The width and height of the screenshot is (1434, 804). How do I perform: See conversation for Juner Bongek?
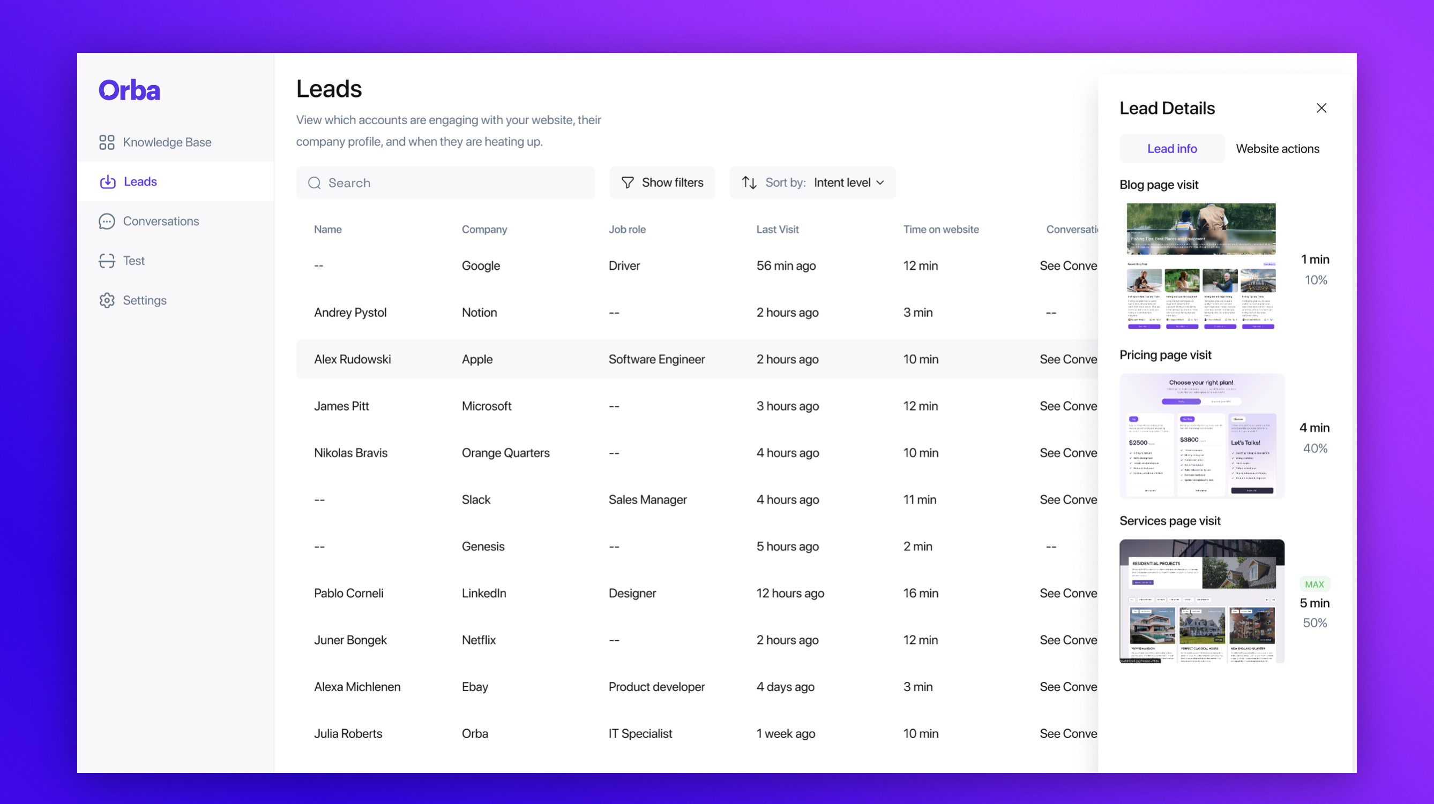click(1068, 640)
